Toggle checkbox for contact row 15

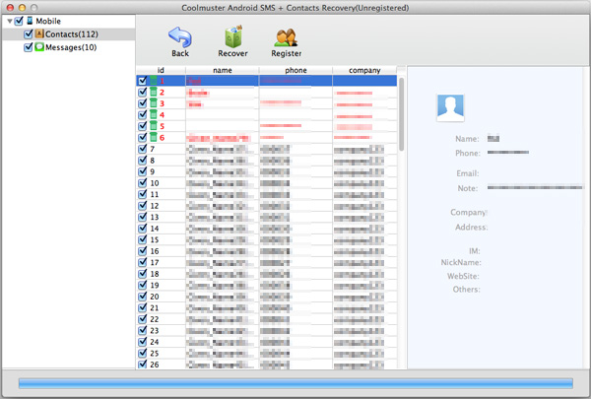point(143,239)
